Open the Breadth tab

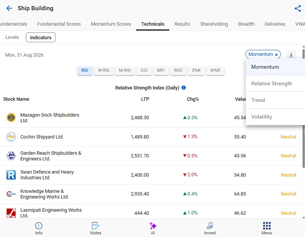(x=246, y=24)
